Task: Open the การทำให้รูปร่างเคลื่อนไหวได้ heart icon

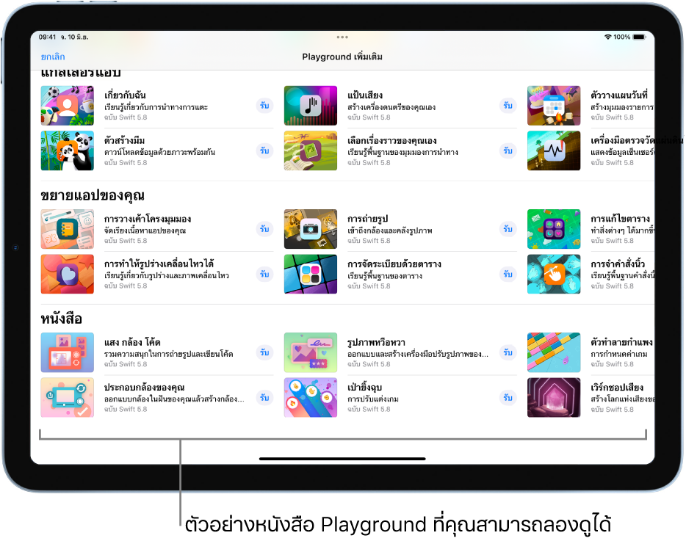Action: tap(68, 274)
